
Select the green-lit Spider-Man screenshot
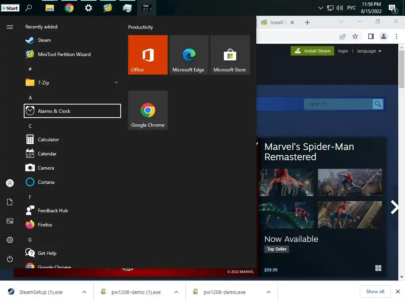coord(286,215)
